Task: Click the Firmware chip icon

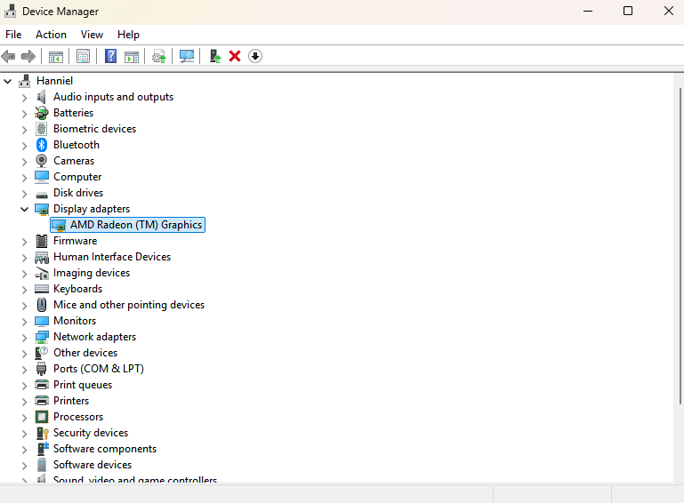Action: [x=42, y=241]
